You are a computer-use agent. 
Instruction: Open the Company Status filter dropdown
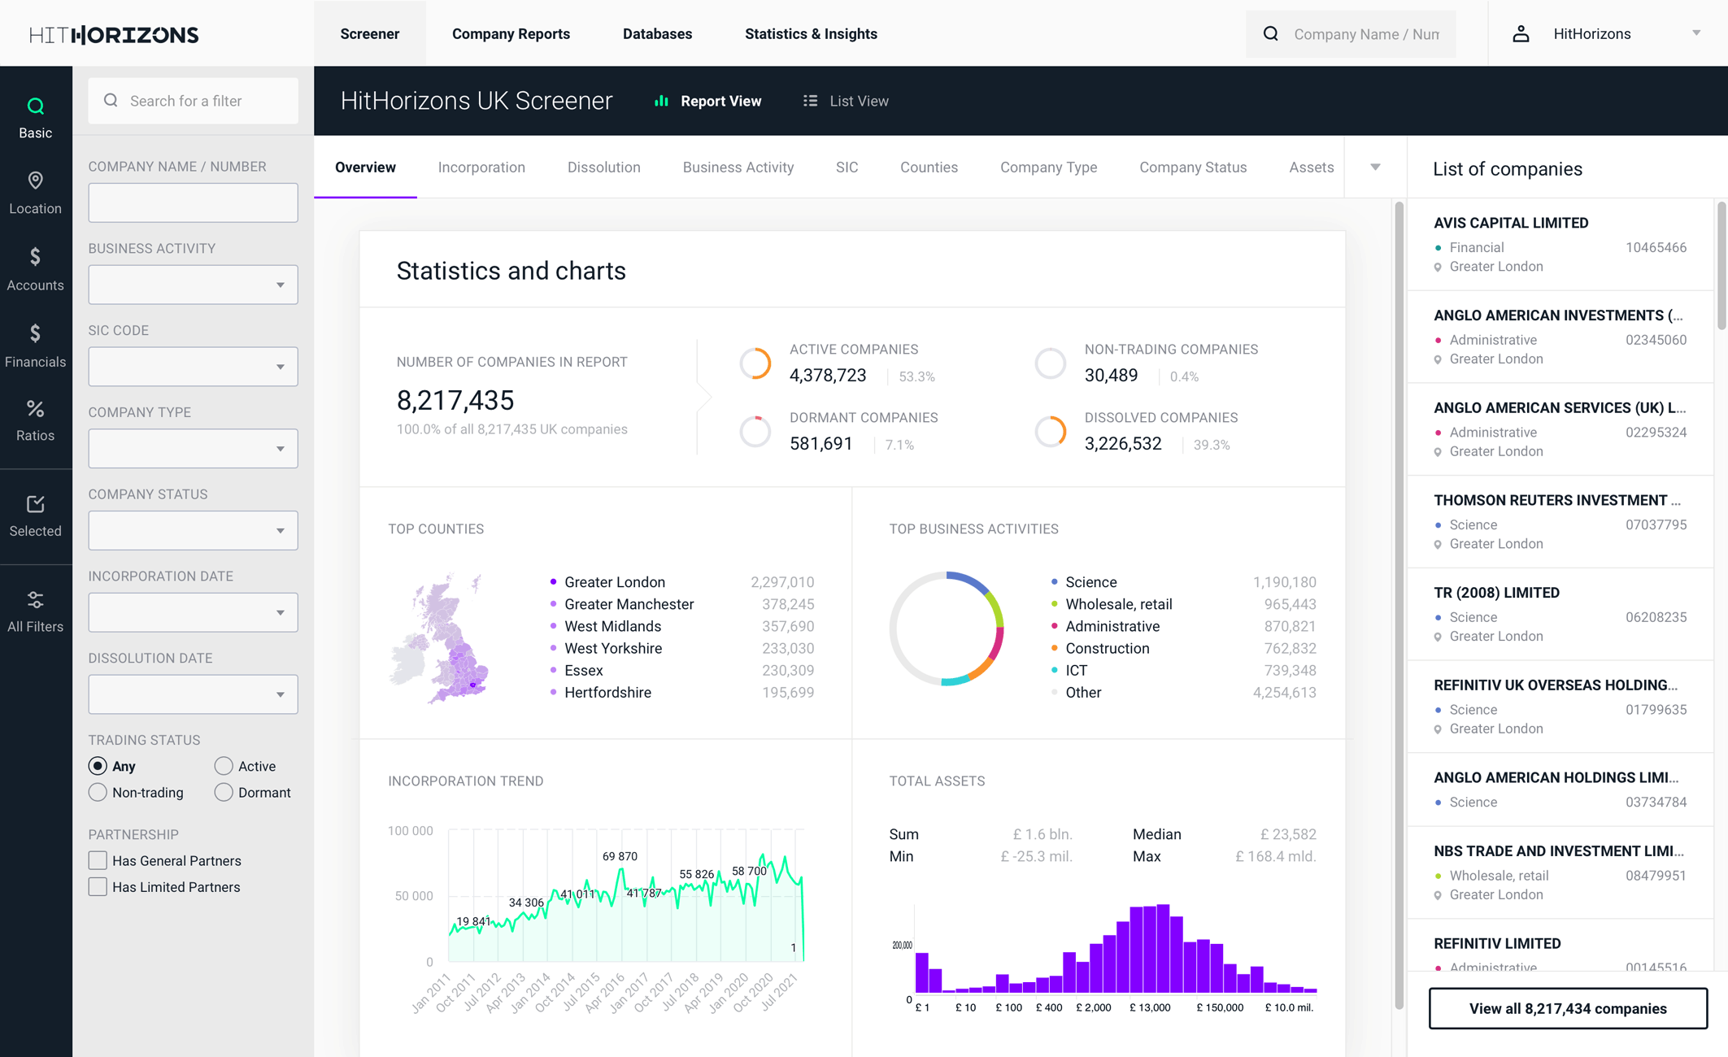point(193,530)
